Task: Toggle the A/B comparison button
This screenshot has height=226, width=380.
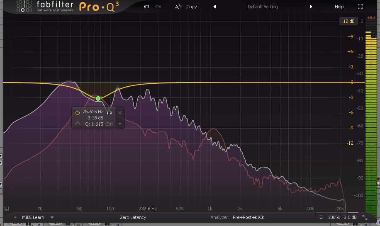Action: pos(179,7)
